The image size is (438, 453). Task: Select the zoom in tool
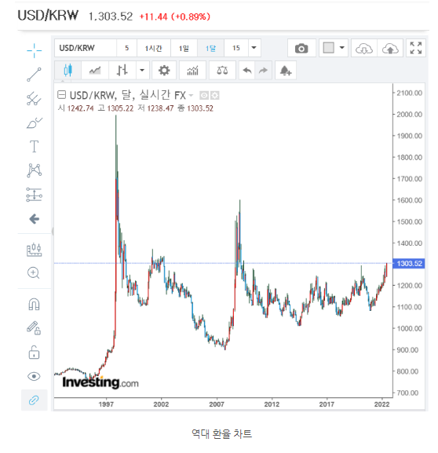pos(34,273)
